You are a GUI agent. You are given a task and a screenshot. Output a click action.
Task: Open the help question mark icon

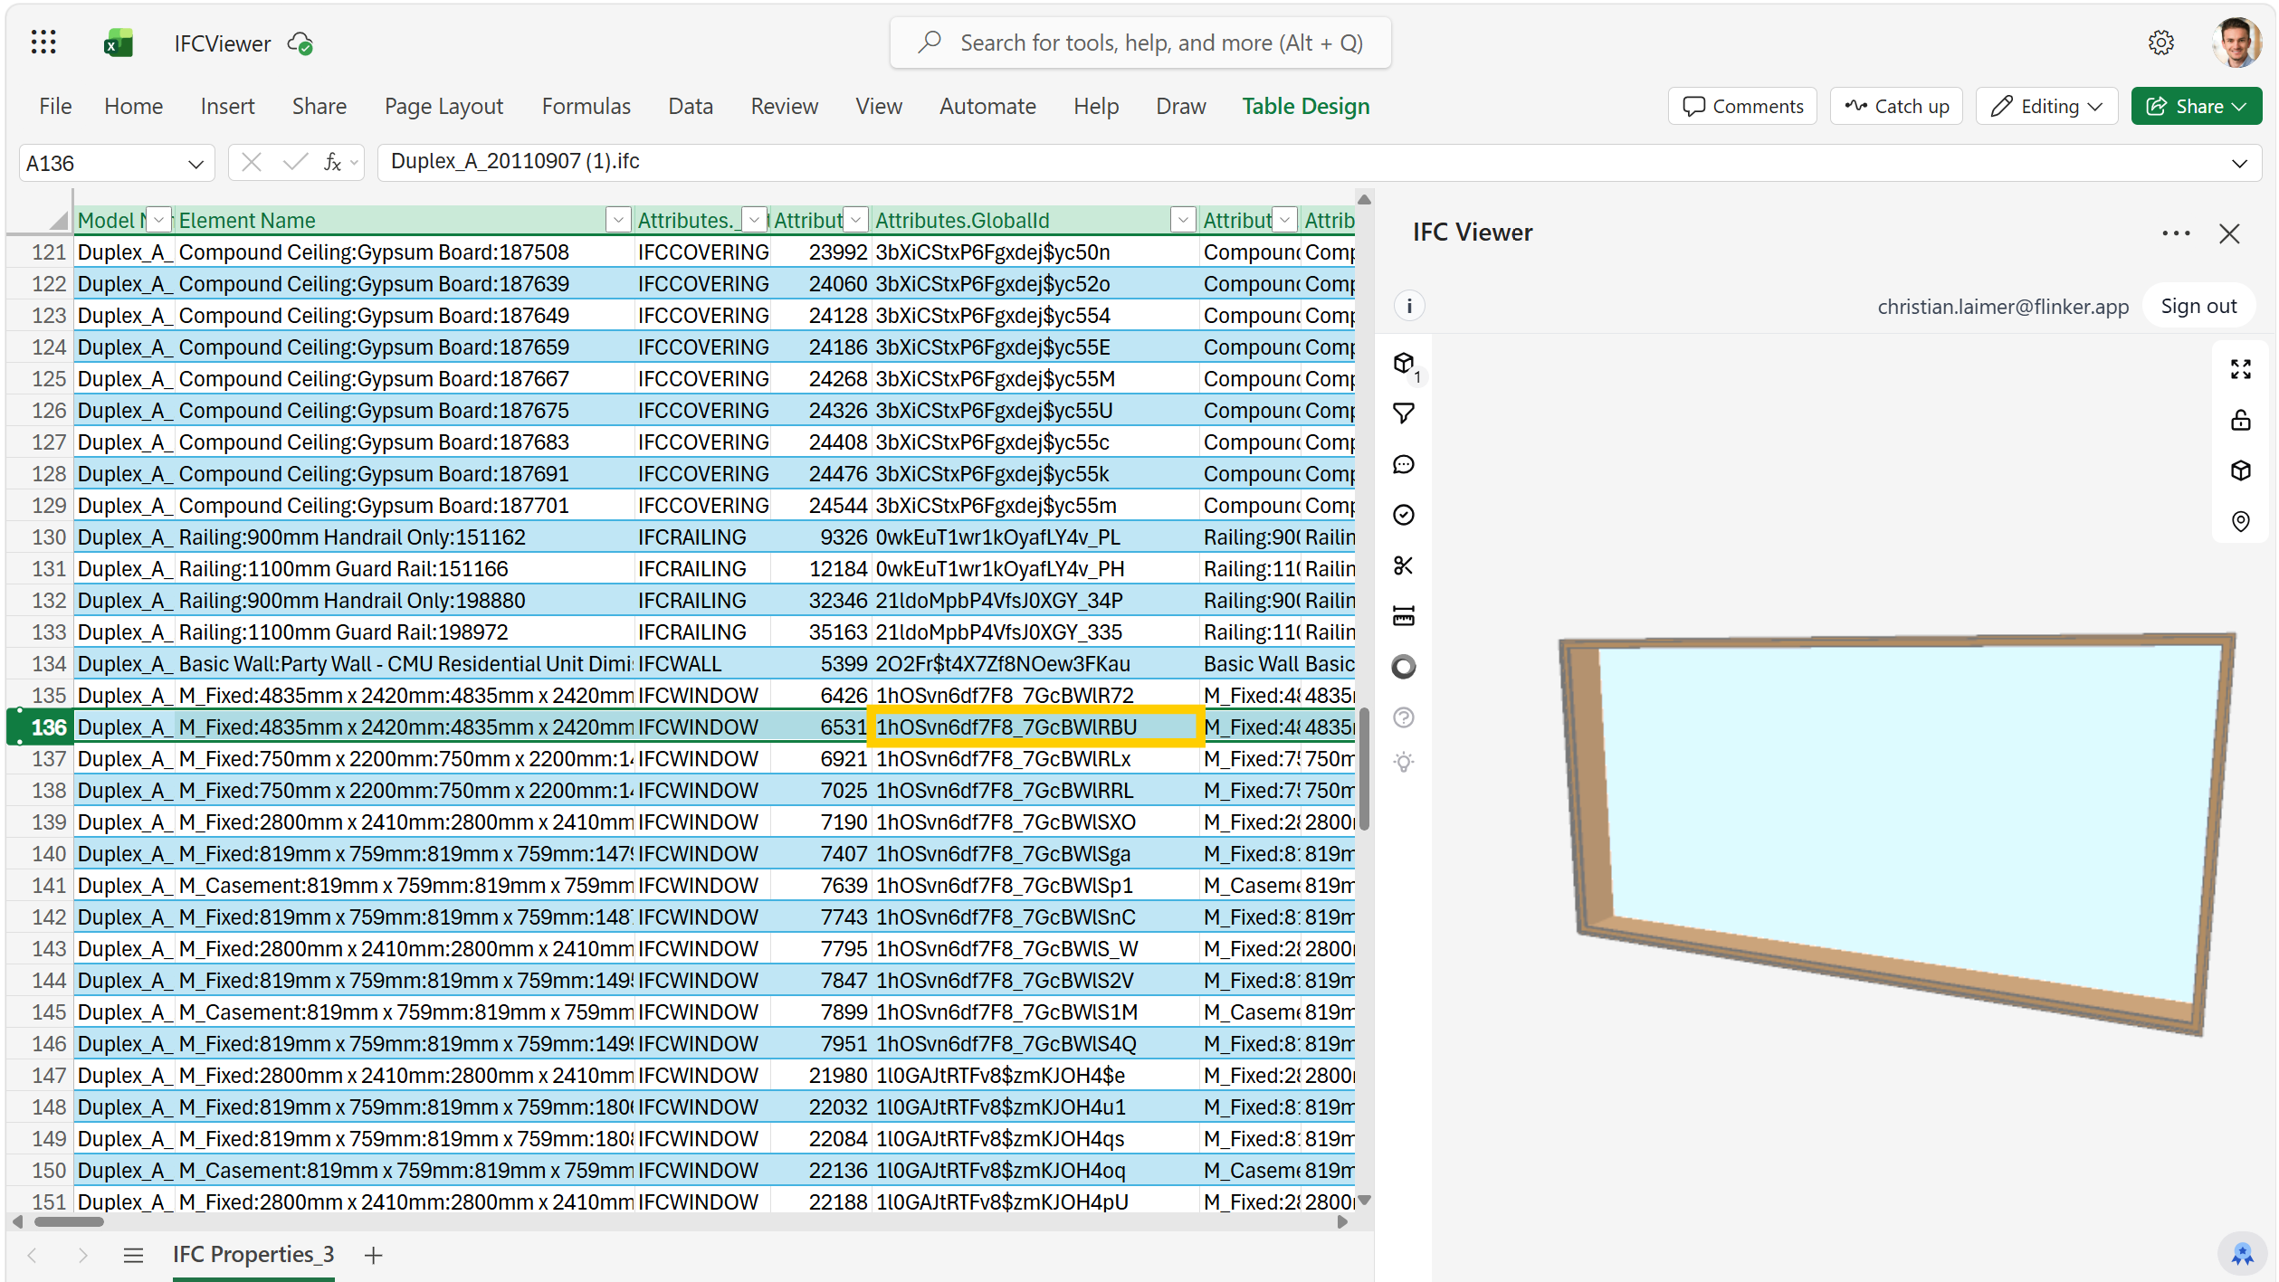[x=1404, y=717]
